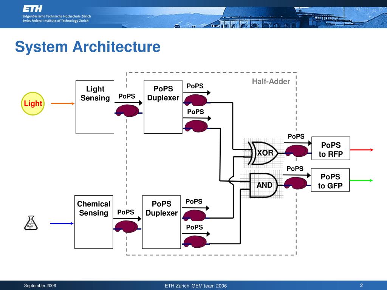387x290 pixels.
Task: Click ribosome icon after the XOR gate
Action: coord(297,151)
